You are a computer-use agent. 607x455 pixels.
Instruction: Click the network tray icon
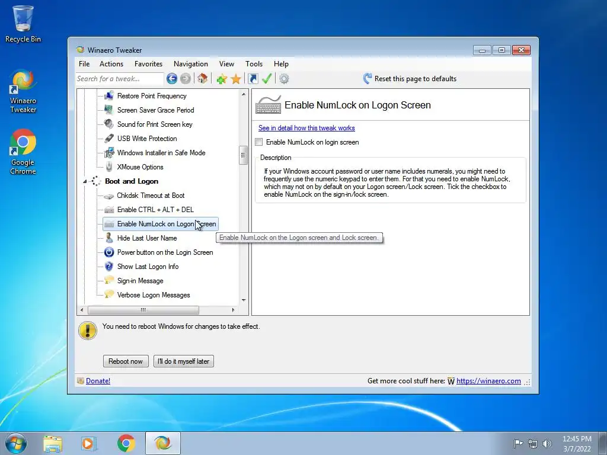click(533, 443)
